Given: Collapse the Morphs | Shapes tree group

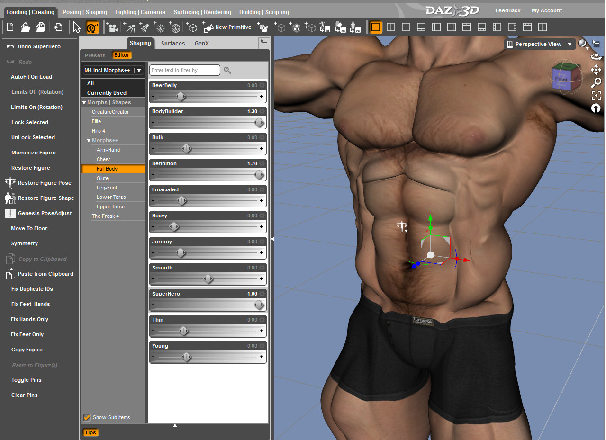Looking at the screenshot, I should 84,102.
